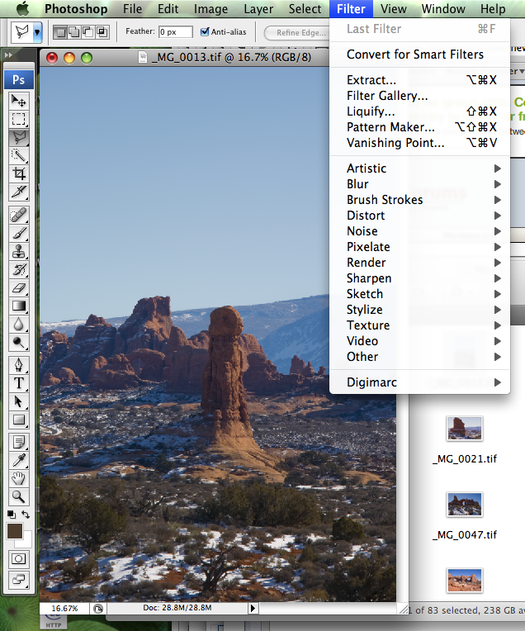Click the Ps logo atop the toolbox
This screenshot has height=631, width=525.
[x=18, y=79]
